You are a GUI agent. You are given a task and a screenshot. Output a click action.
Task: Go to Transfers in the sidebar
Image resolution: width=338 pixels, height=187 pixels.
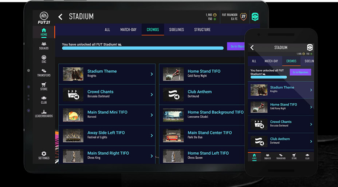pos(44,73)
